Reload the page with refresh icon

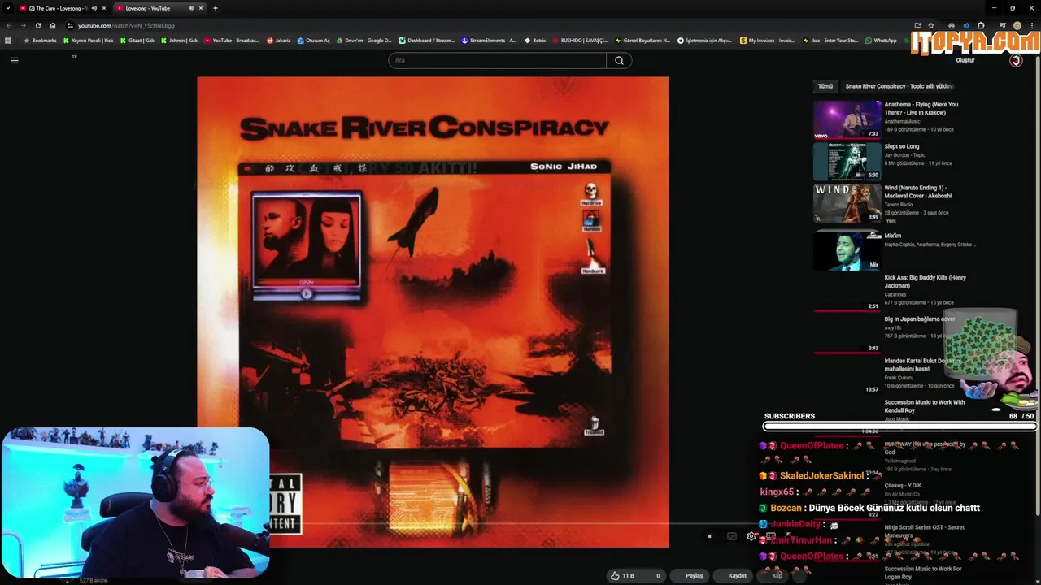tap(37, 25)
